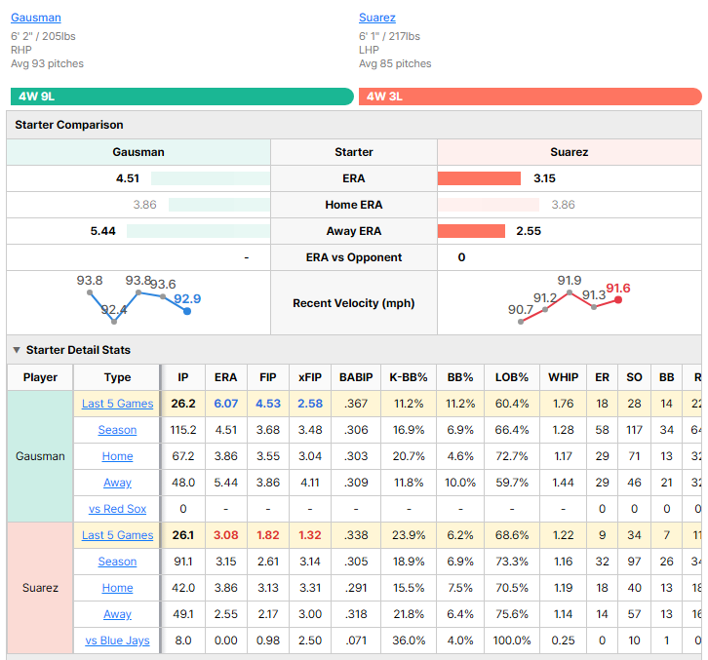Viewport: 708px width, 660px height.
Task: Click the ERA column header in detail table
Action: 226,377
